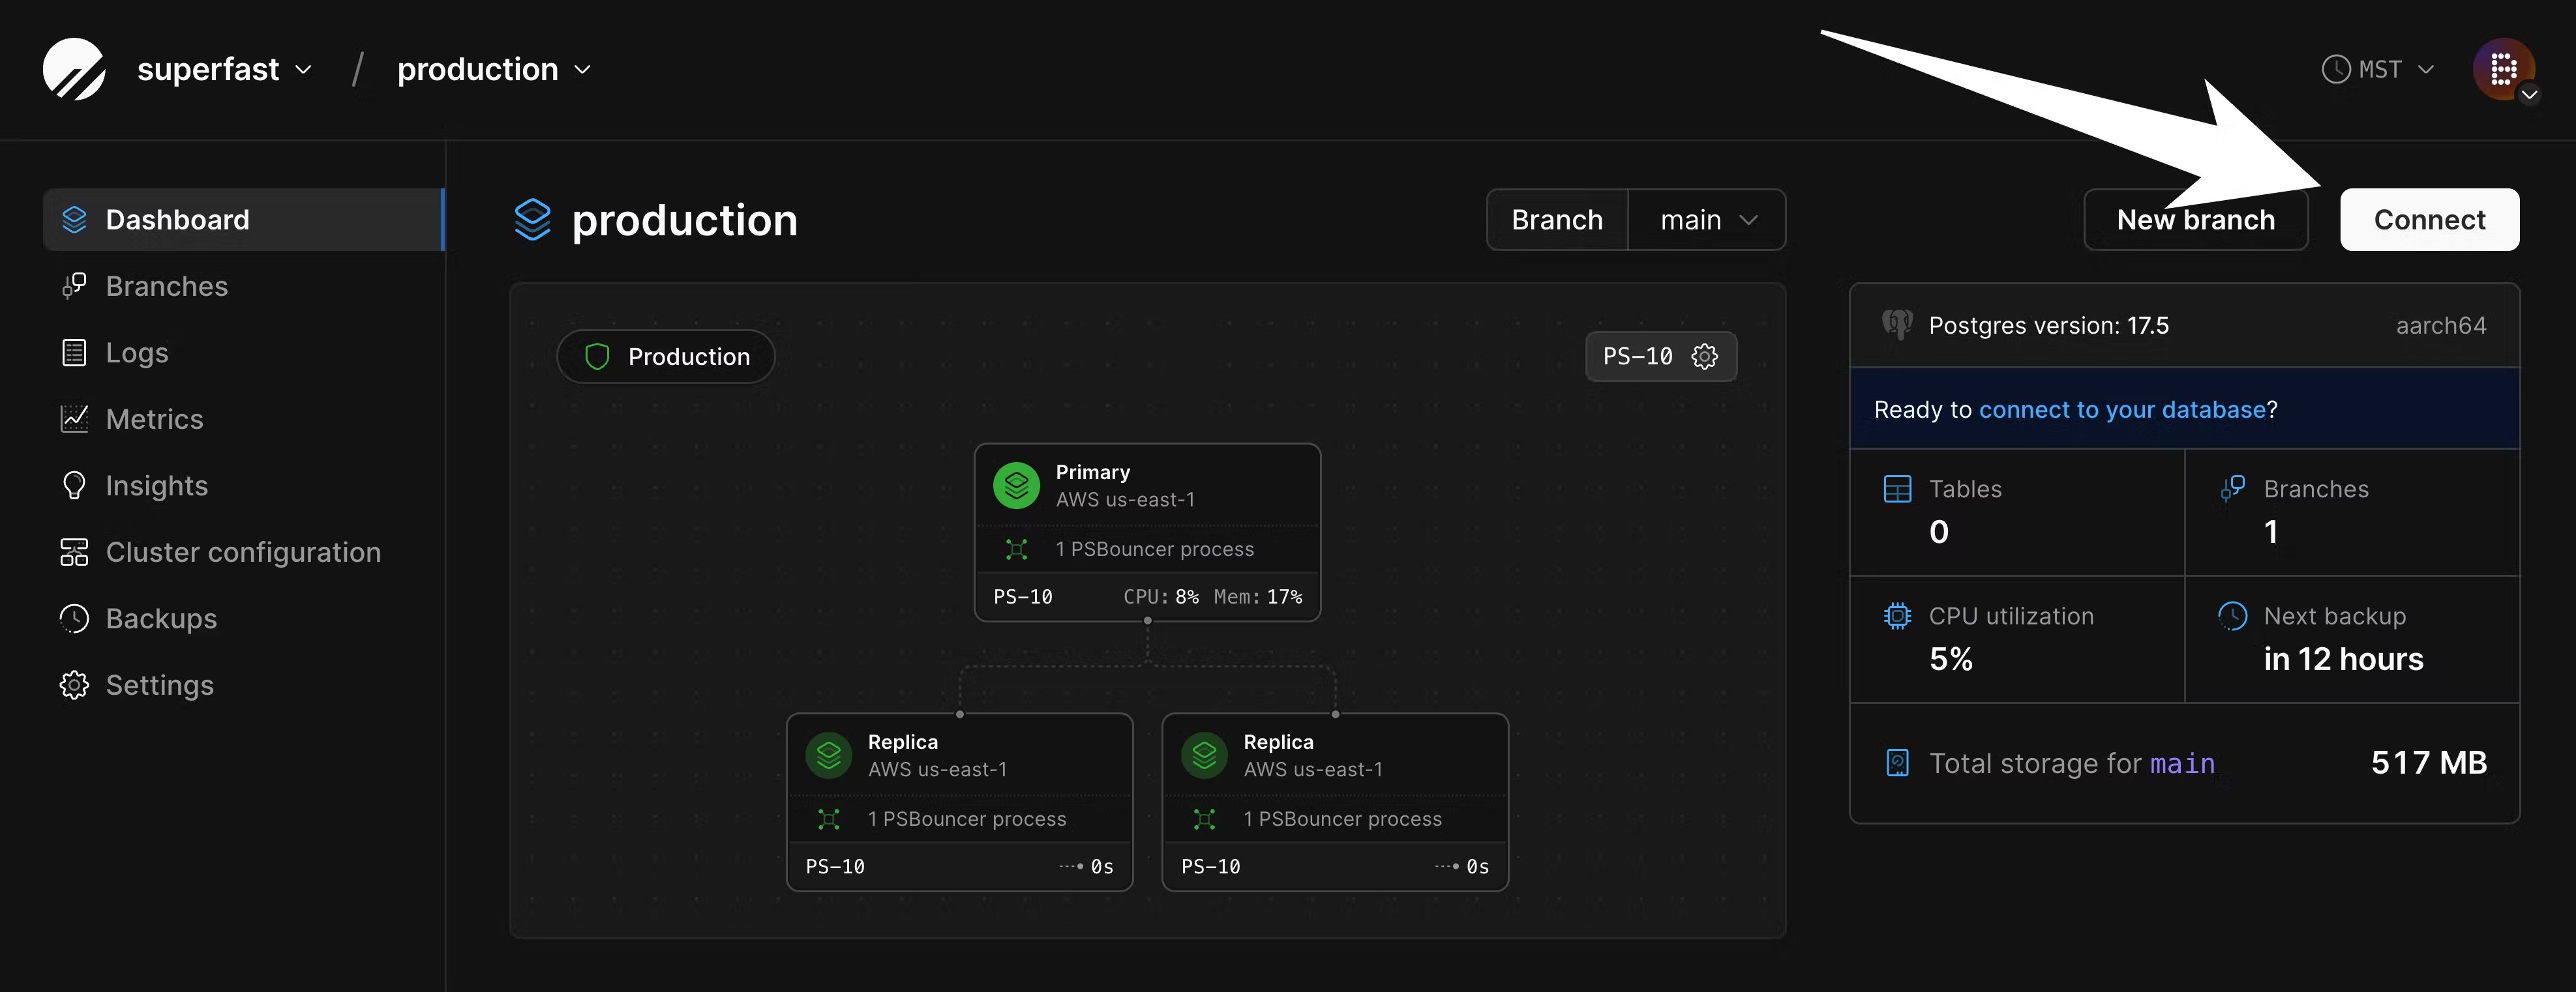Click the PlanetScale logo icon
2576x992 pixels.
coord(74,69)
